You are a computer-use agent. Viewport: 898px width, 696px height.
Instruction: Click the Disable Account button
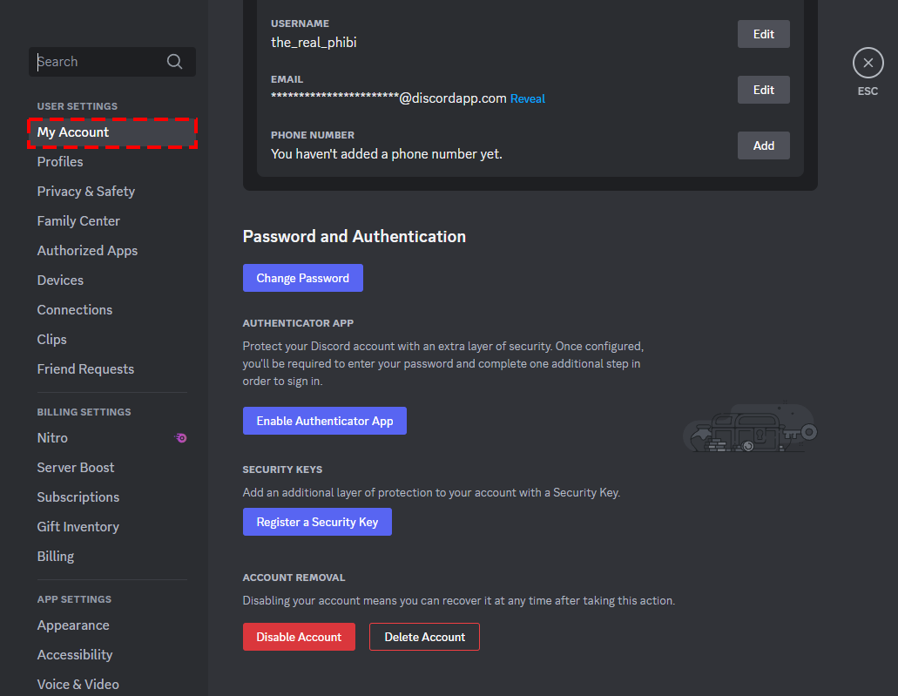pos(299,637)
